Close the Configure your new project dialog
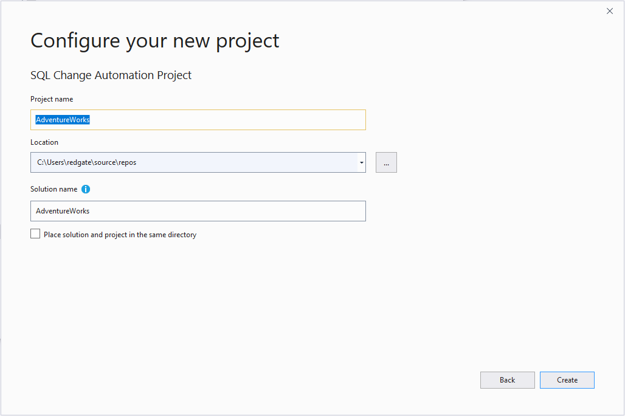This screenshot has width=625, height=416. pos(610,11)
